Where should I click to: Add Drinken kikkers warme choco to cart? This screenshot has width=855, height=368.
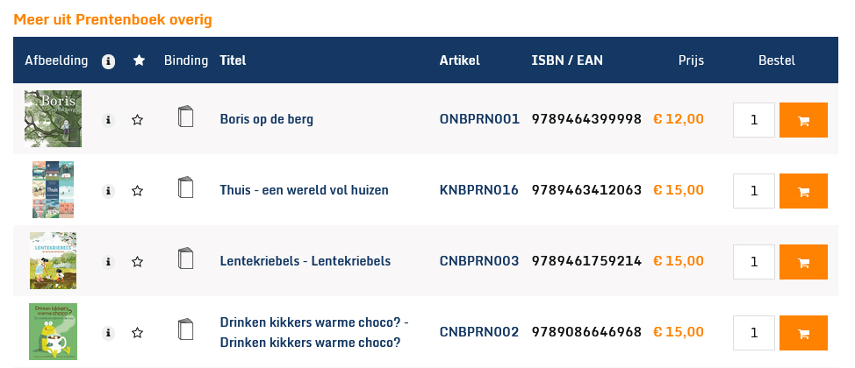(803, 333)
